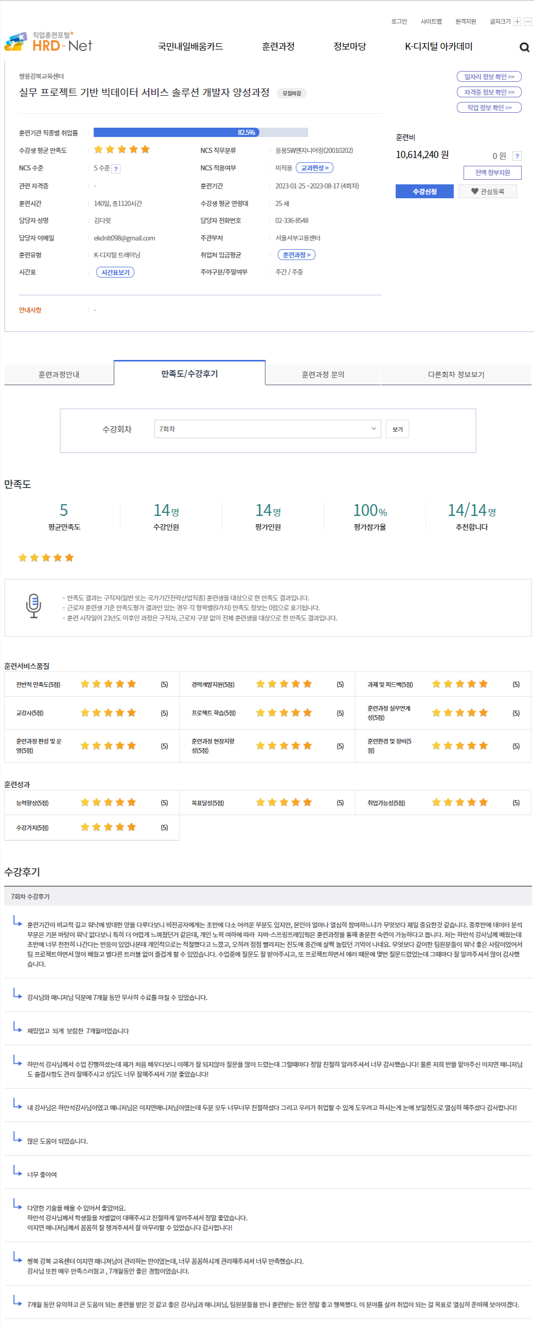This screenshot has height=1328, width=534.
Task: Increase font size with plus icon
Action: pos(517,22)
